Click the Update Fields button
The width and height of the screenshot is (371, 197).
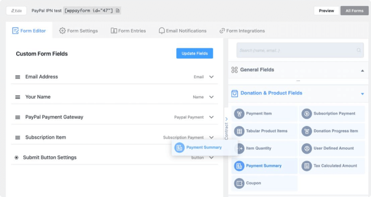[194, 53]
